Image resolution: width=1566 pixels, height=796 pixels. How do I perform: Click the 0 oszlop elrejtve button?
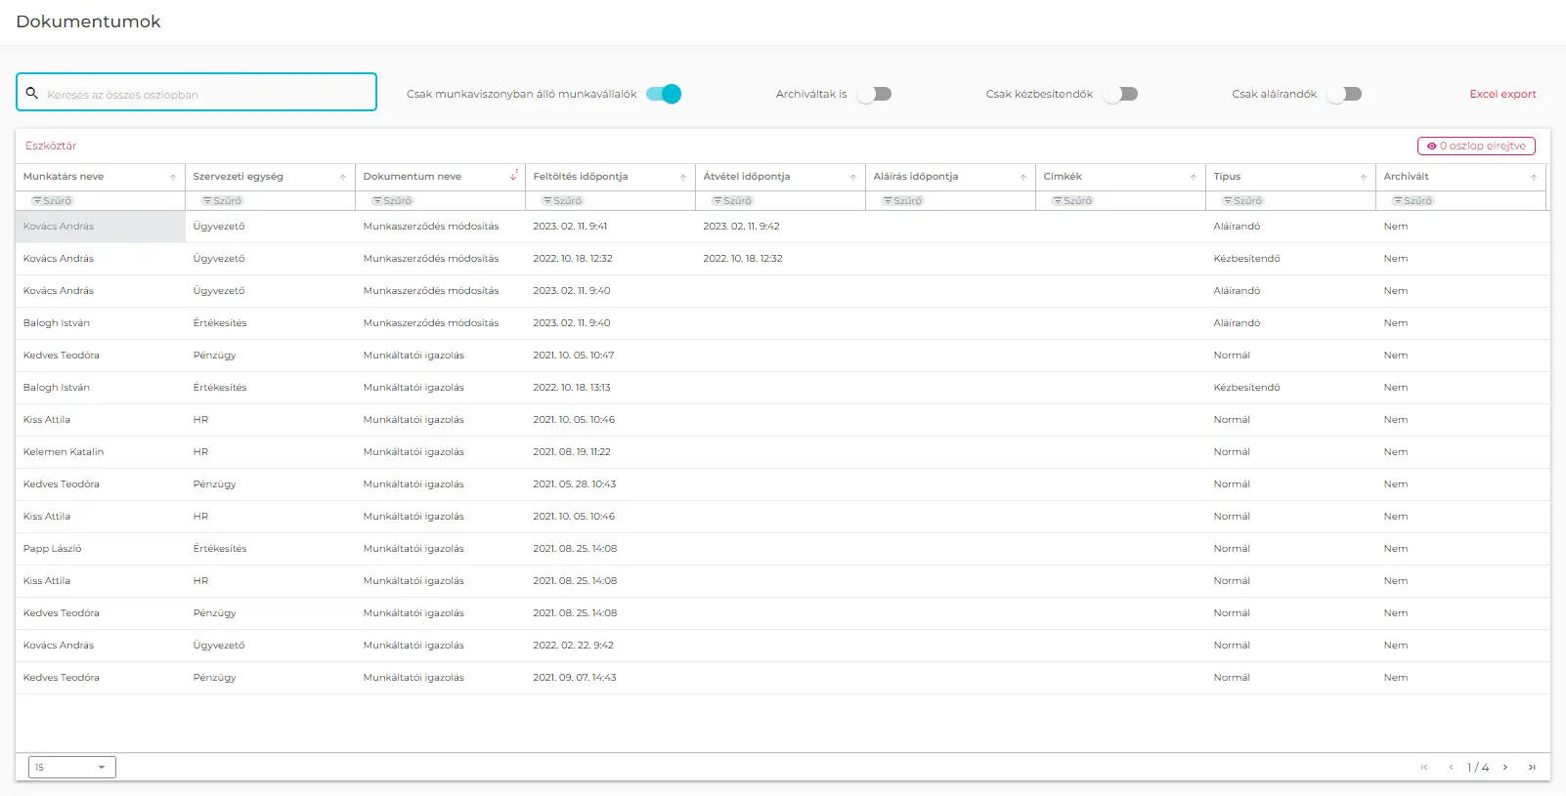click(1476, 146)
